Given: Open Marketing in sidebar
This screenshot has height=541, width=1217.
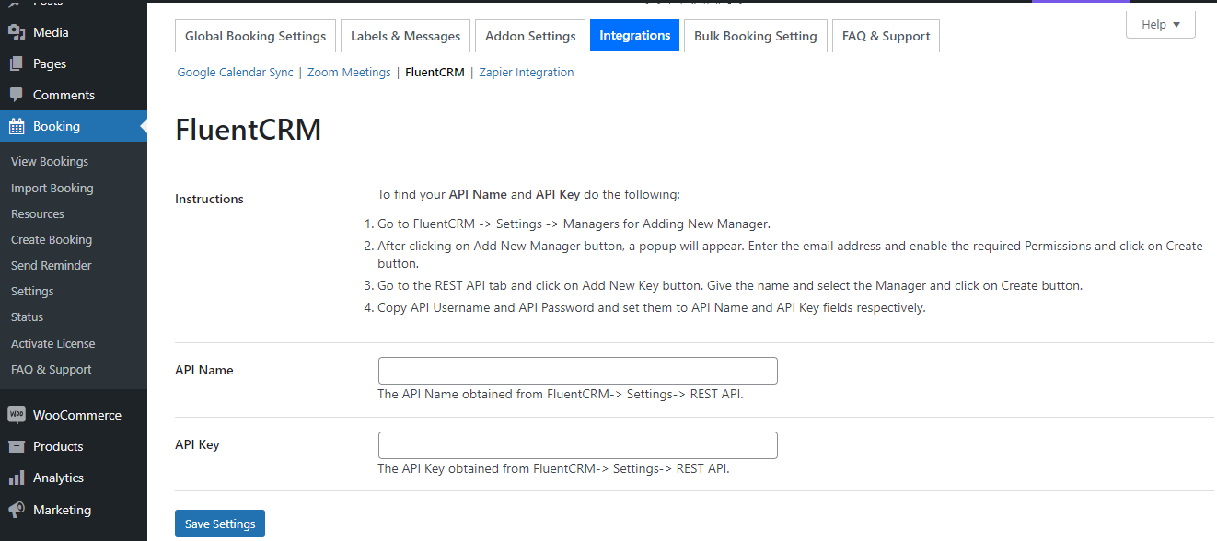Looking at the screenshot, I should pos(74,510).
